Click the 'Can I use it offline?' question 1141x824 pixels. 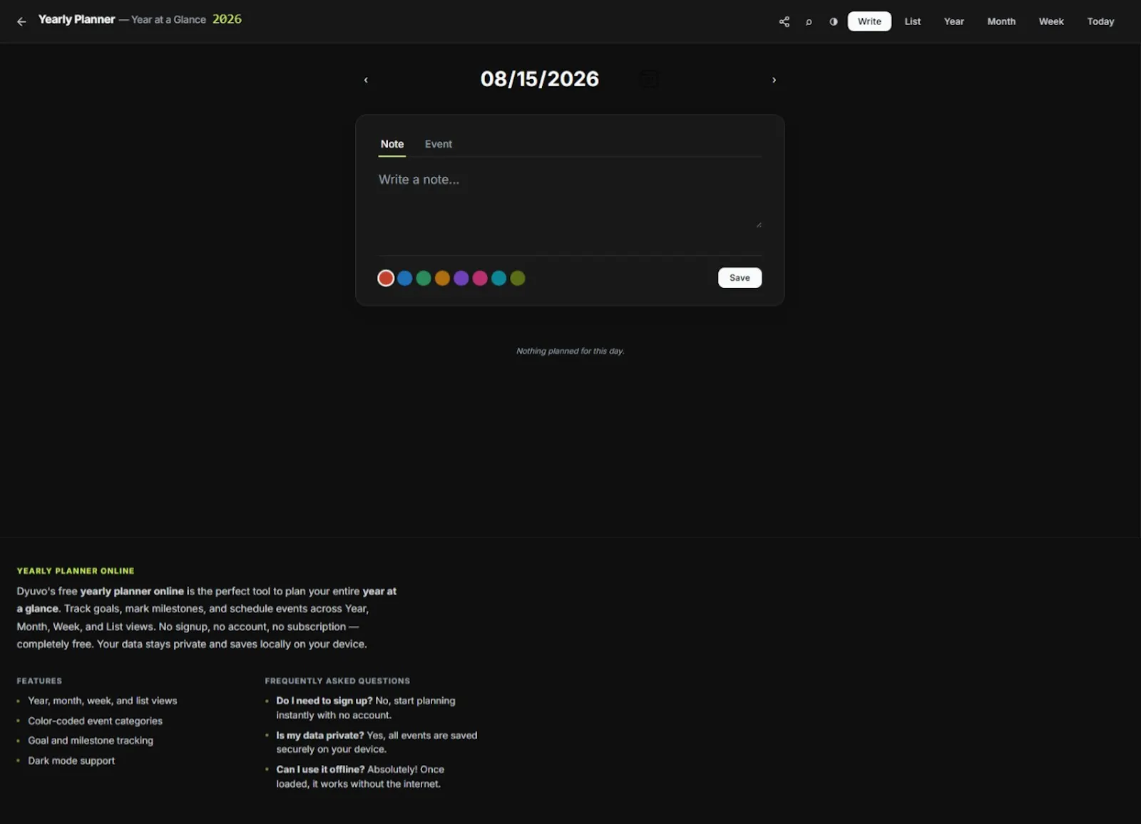(320, 769)
